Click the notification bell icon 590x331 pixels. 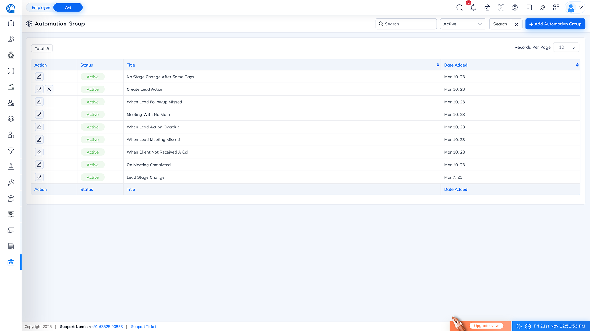[473, 8]
